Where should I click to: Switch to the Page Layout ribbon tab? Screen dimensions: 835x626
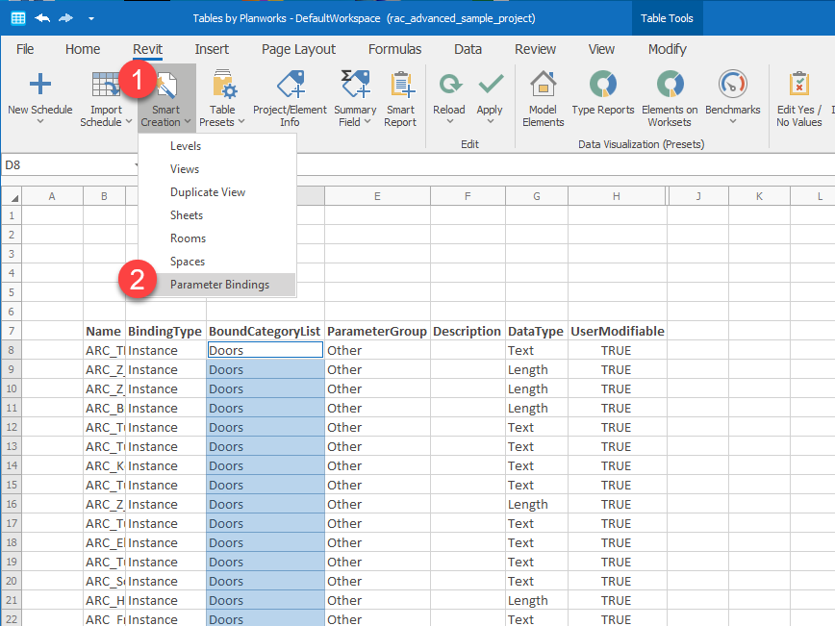[x=298, y=49]
